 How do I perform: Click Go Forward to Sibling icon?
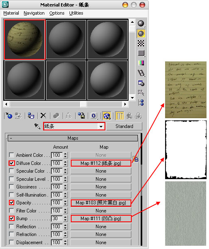point(138,116)
